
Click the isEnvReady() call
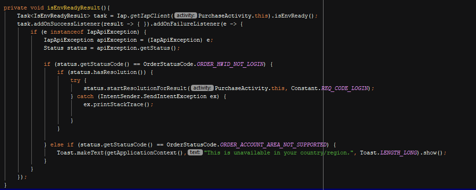295,16
